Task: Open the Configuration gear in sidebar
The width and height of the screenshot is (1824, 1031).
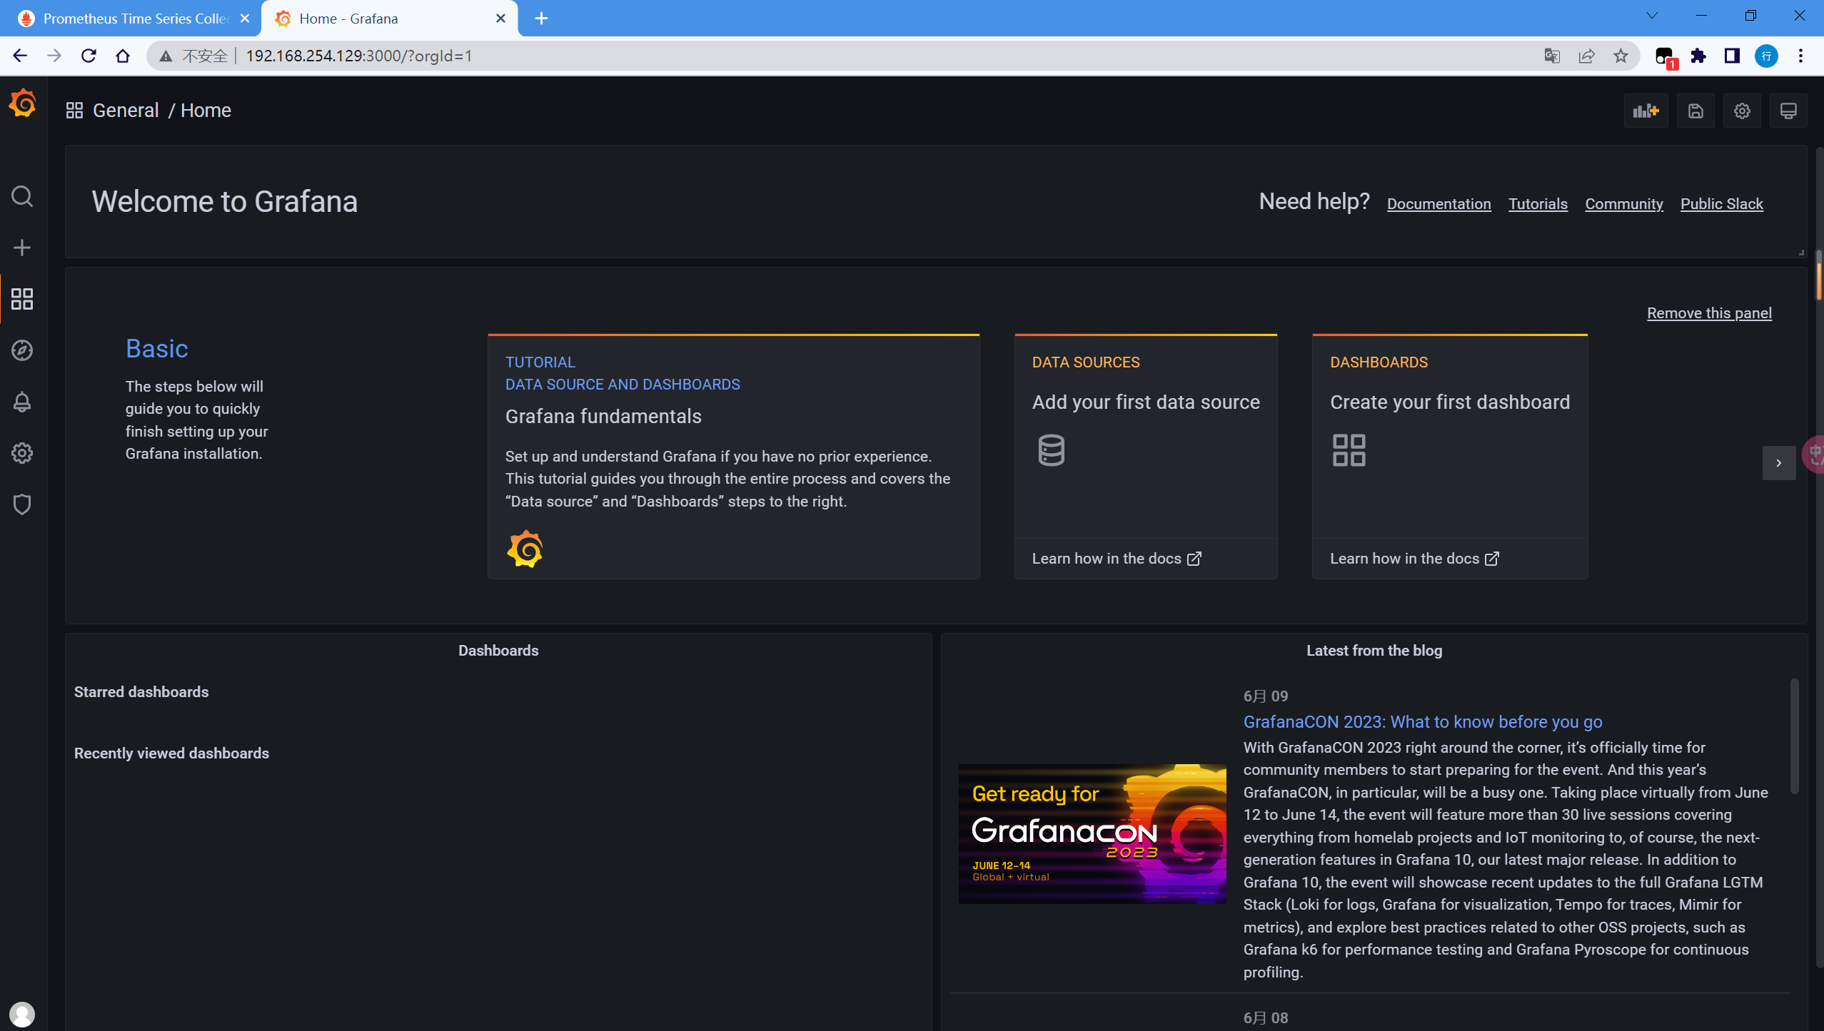Action: coord(22,453)
